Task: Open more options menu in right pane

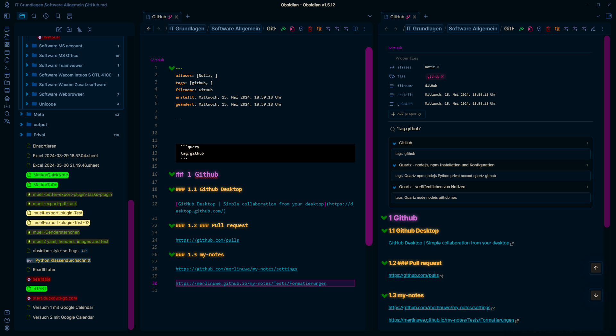Action: 602,29
